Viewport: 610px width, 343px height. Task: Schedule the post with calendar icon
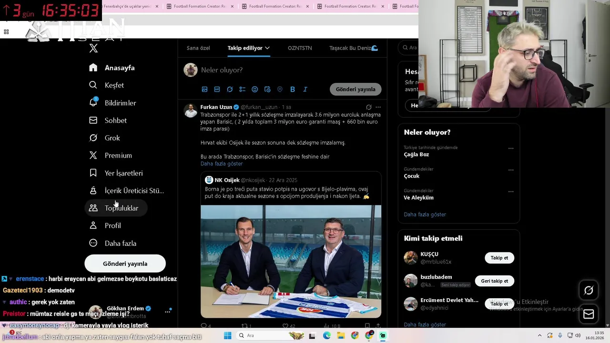tap(267, 89)
